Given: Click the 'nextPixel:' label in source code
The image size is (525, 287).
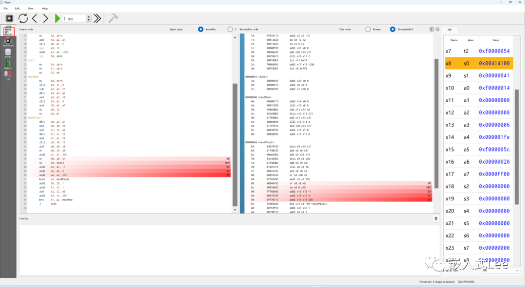Looking at the screenshot, I should click(35, 118).
